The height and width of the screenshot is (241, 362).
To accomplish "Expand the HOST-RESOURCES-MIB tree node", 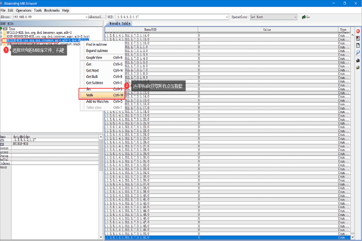I will (x=1, y=36).
